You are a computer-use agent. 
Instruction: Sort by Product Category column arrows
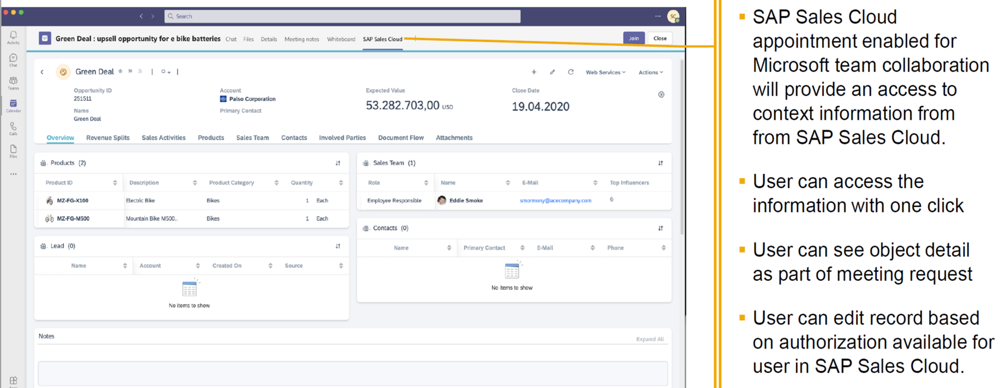[276, 183]
